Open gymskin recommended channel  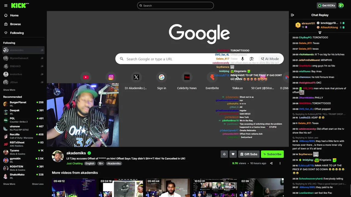coord(23,160)
